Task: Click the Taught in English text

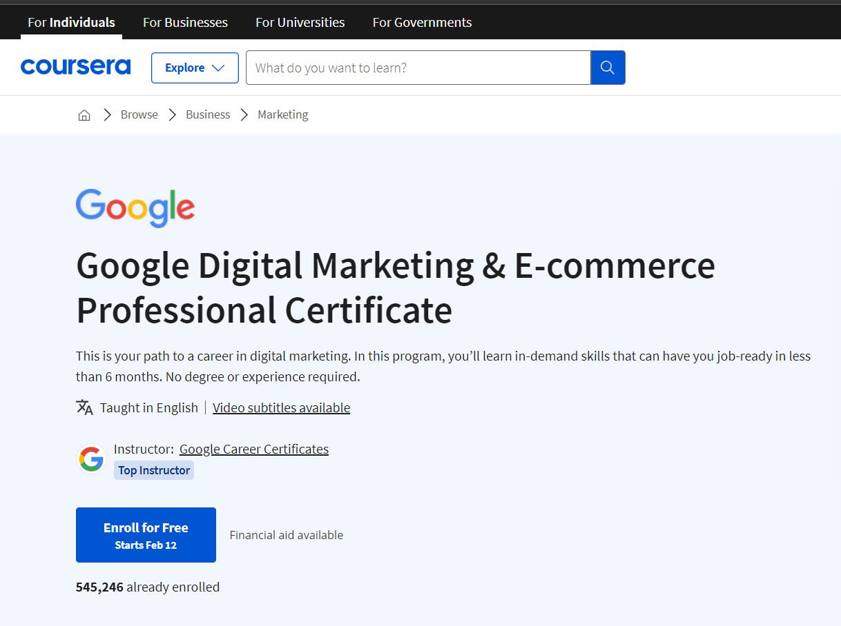Action: pyautogui.click(x=149, y=407)
